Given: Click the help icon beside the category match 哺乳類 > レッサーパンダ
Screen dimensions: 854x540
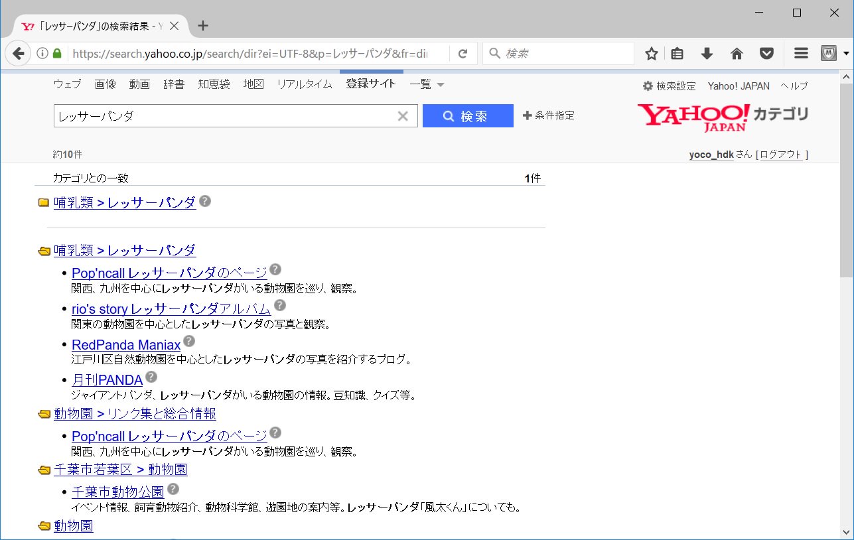Looking at the screenshot, I should click(x=205, y=200).
